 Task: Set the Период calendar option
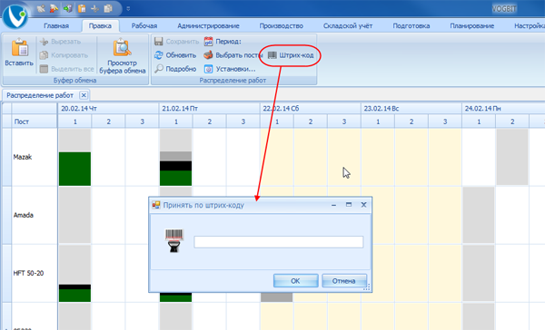[x=223, y=42]
